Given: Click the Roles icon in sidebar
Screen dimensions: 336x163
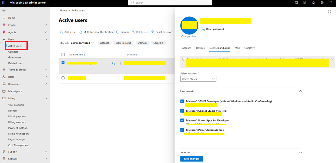Looking at the screenshot, I should (x=4, y=77).
